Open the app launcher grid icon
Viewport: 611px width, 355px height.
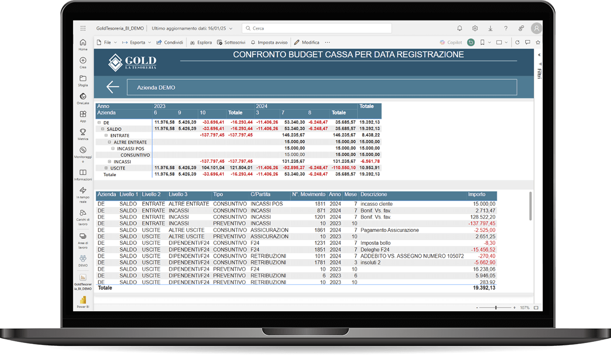(83, 28)
